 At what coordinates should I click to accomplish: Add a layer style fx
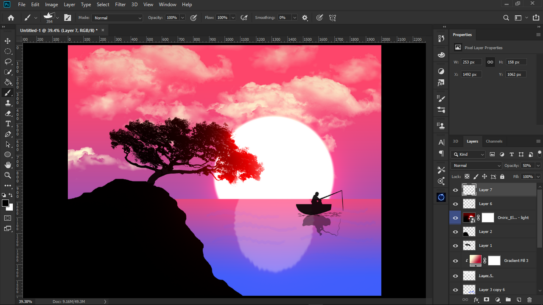(476, 299)
